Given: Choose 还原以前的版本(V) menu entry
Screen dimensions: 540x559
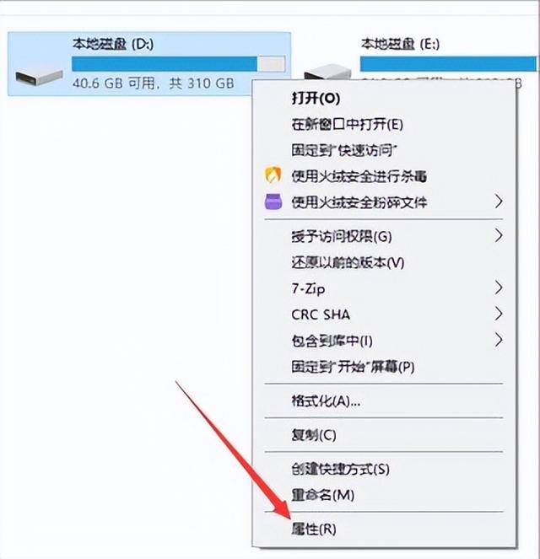Looking at the screenshot, I should (x=348, y=263).
